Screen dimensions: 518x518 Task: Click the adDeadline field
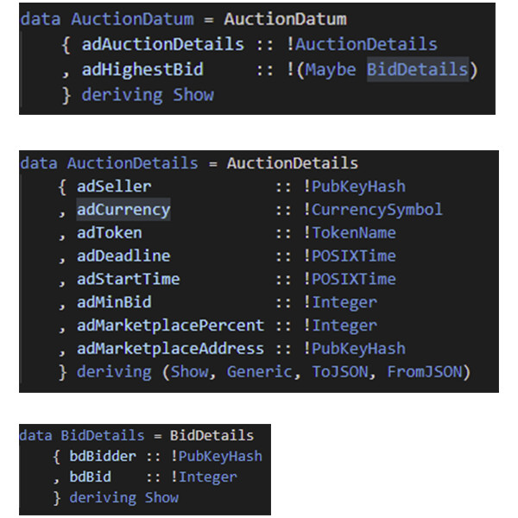pyautogui.click(x=123, y=256)
